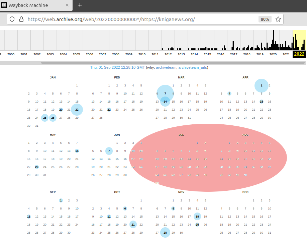Select year 2021 in the timeline
The height and width of the screenshot is (238, 307).
coord(286,54)
